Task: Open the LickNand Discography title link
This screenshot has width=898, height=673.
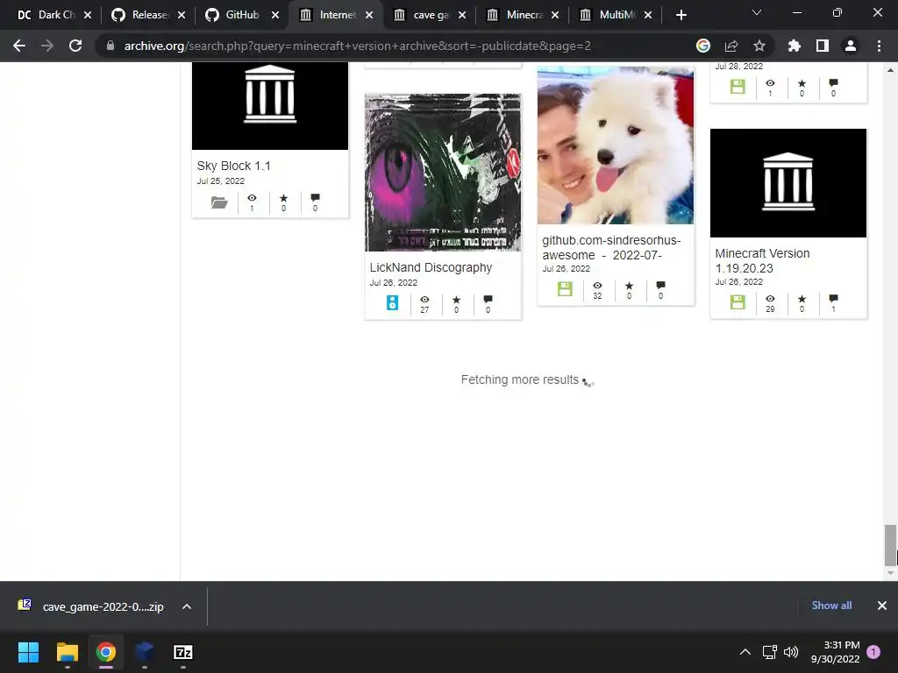Action: pyautogui.click(x=431, y=267)
